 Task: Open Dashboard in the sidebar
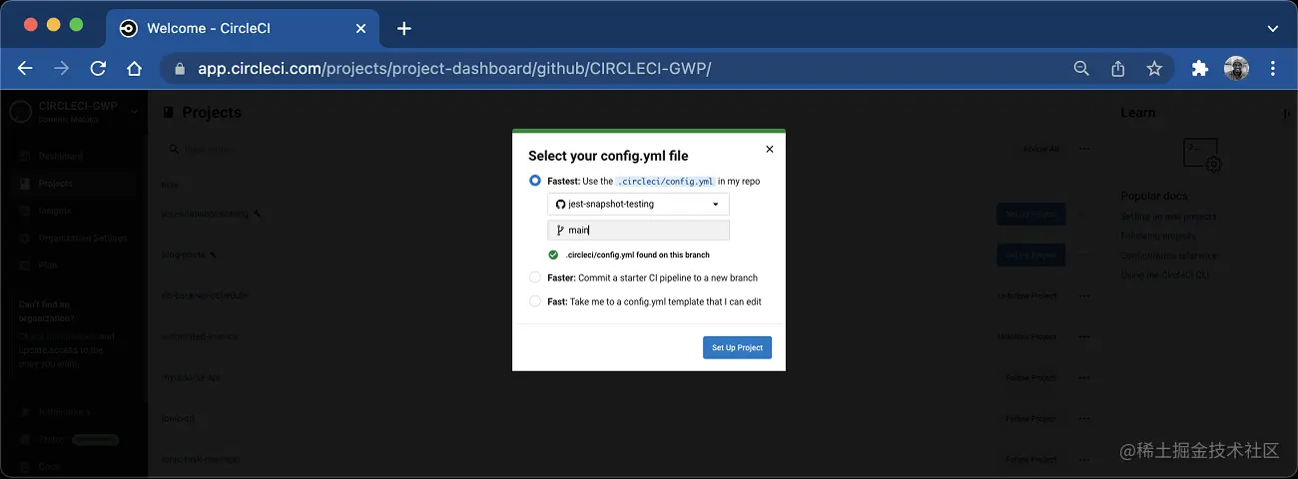point(60,157)
